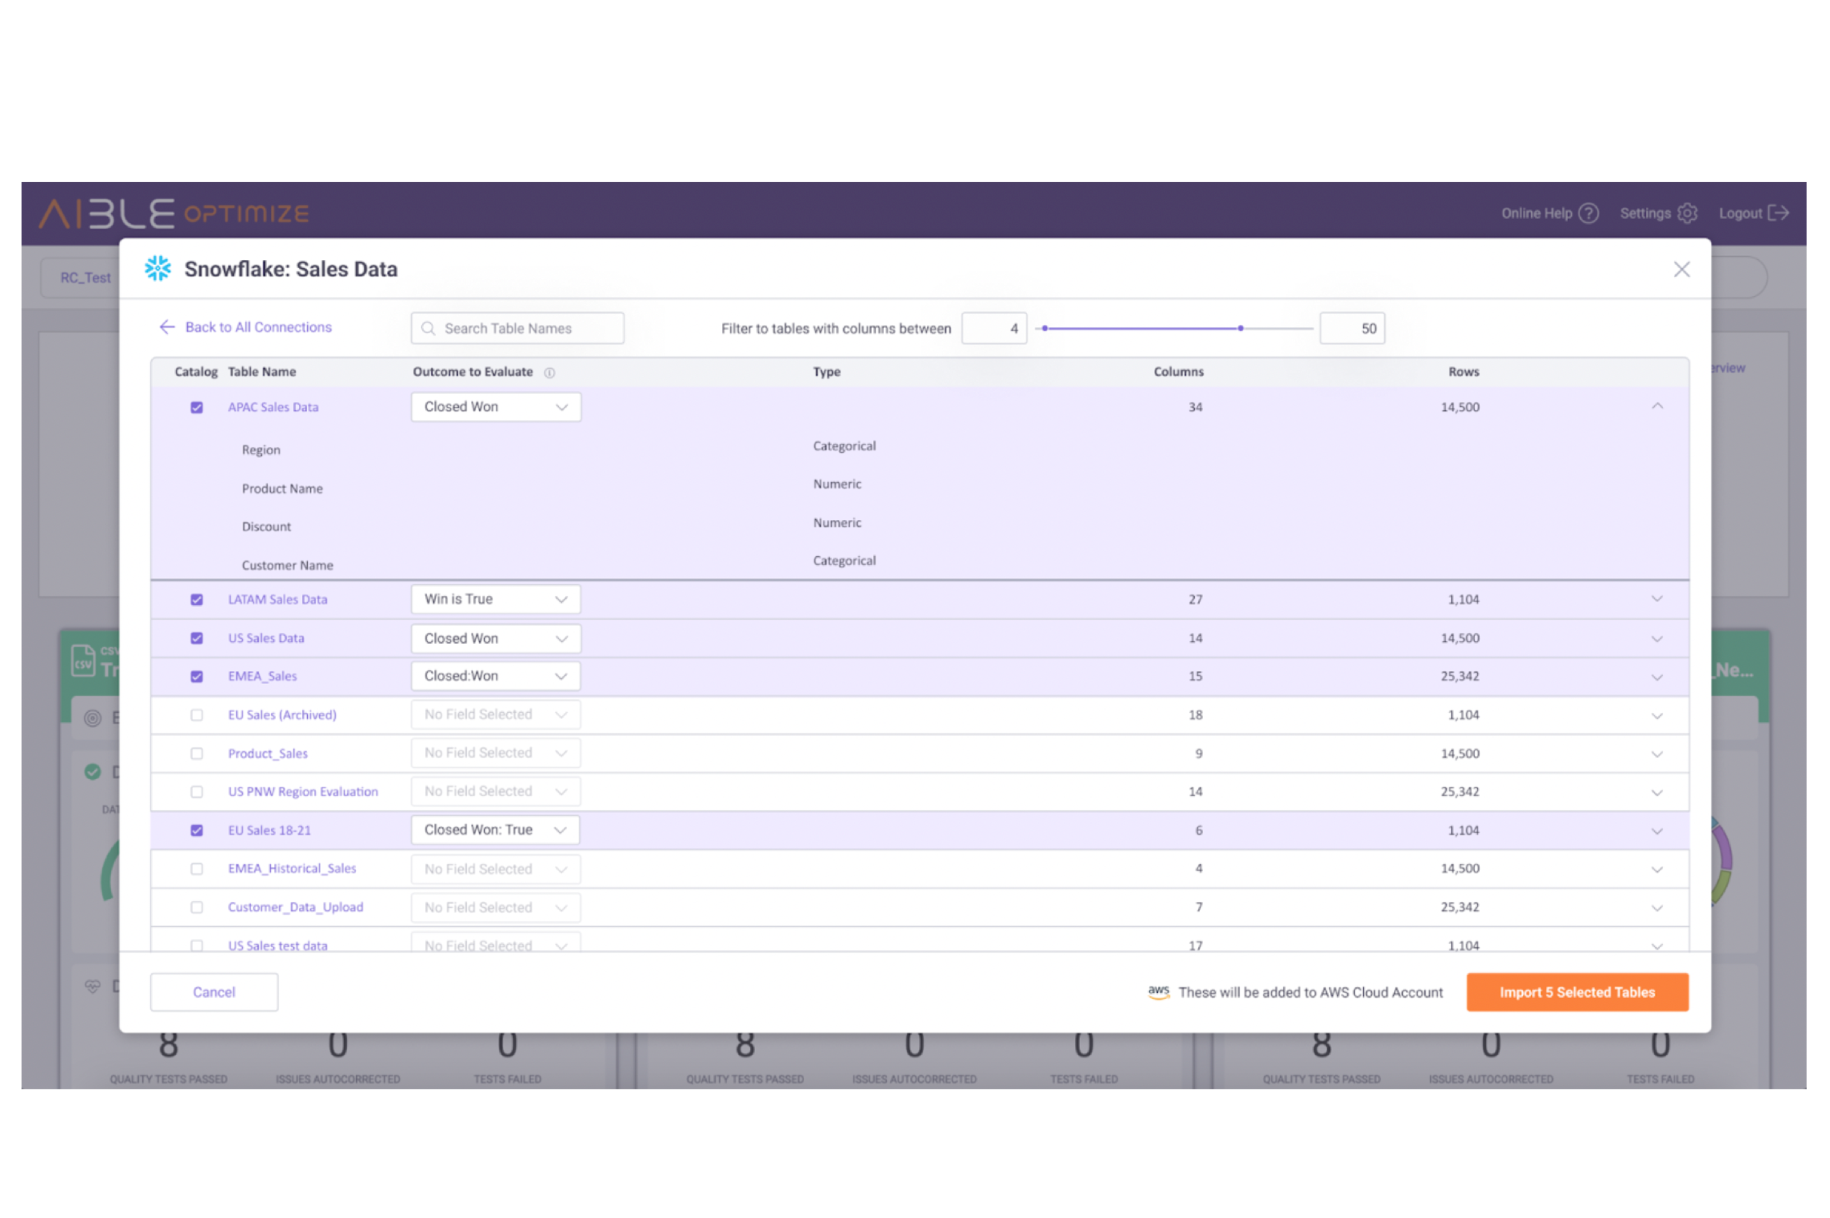
Task: Click the minimum columns field showing 4
Action: 994,329
